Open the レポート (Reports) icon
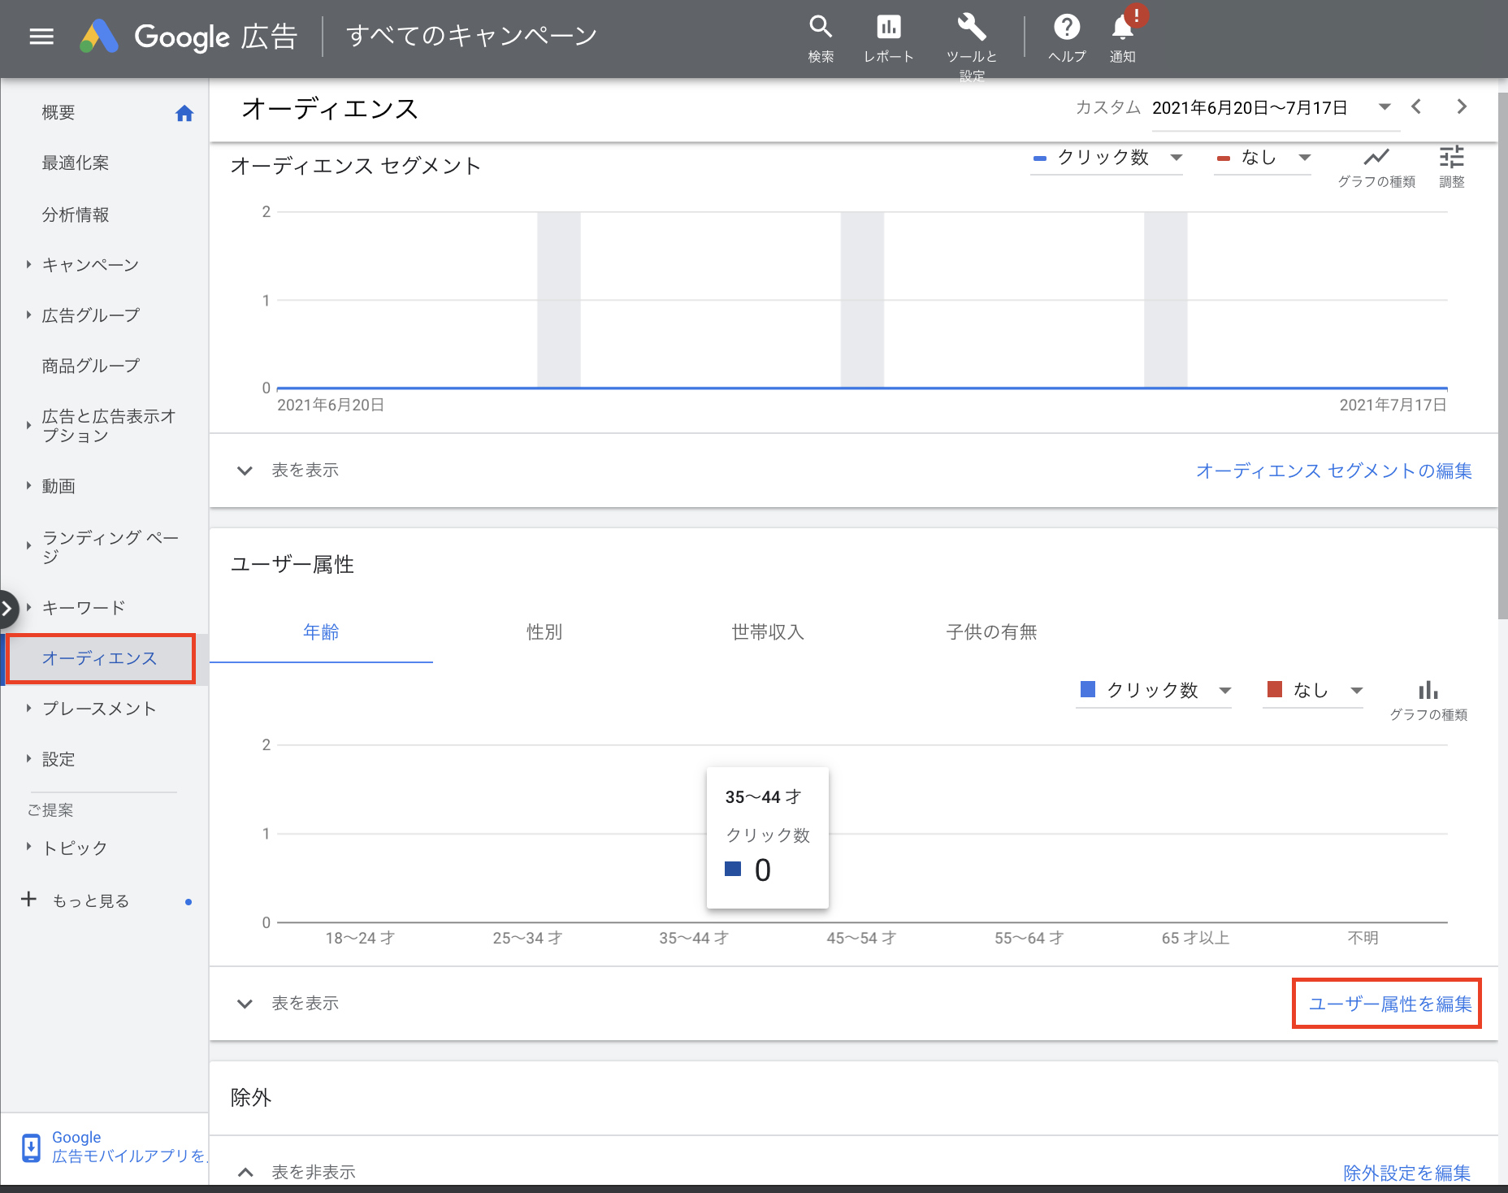The image size is (1508, 1193). tap(889, 27)
